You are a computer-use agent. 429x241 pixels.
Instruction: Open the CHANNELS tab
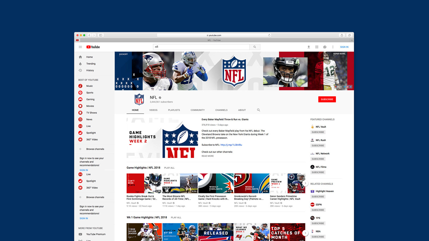point(221,110)
